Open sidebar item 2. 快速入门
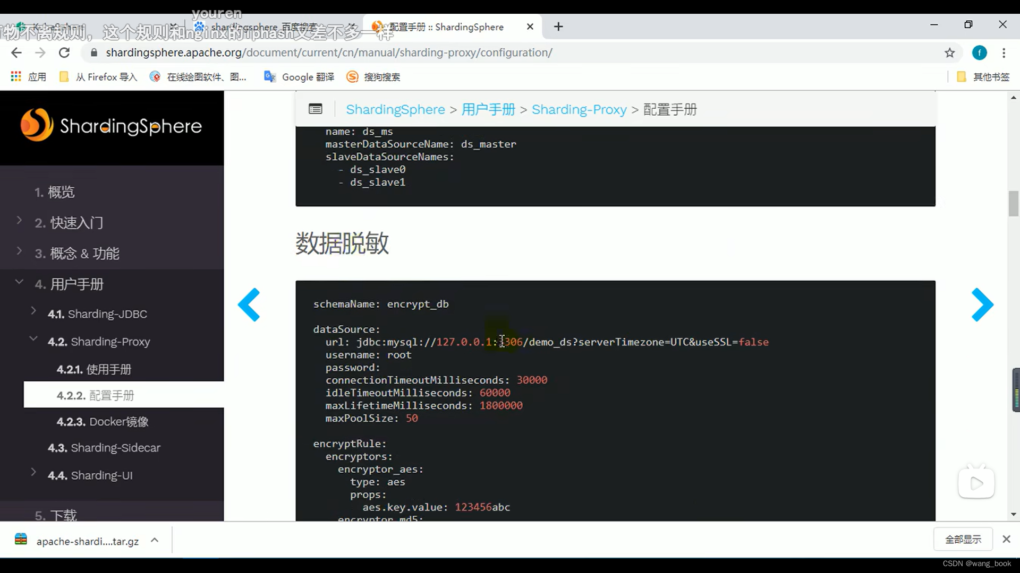Image resolution: width=1020 pixels, height=573 pixels. pyautogui.click(x=69, y=223)
